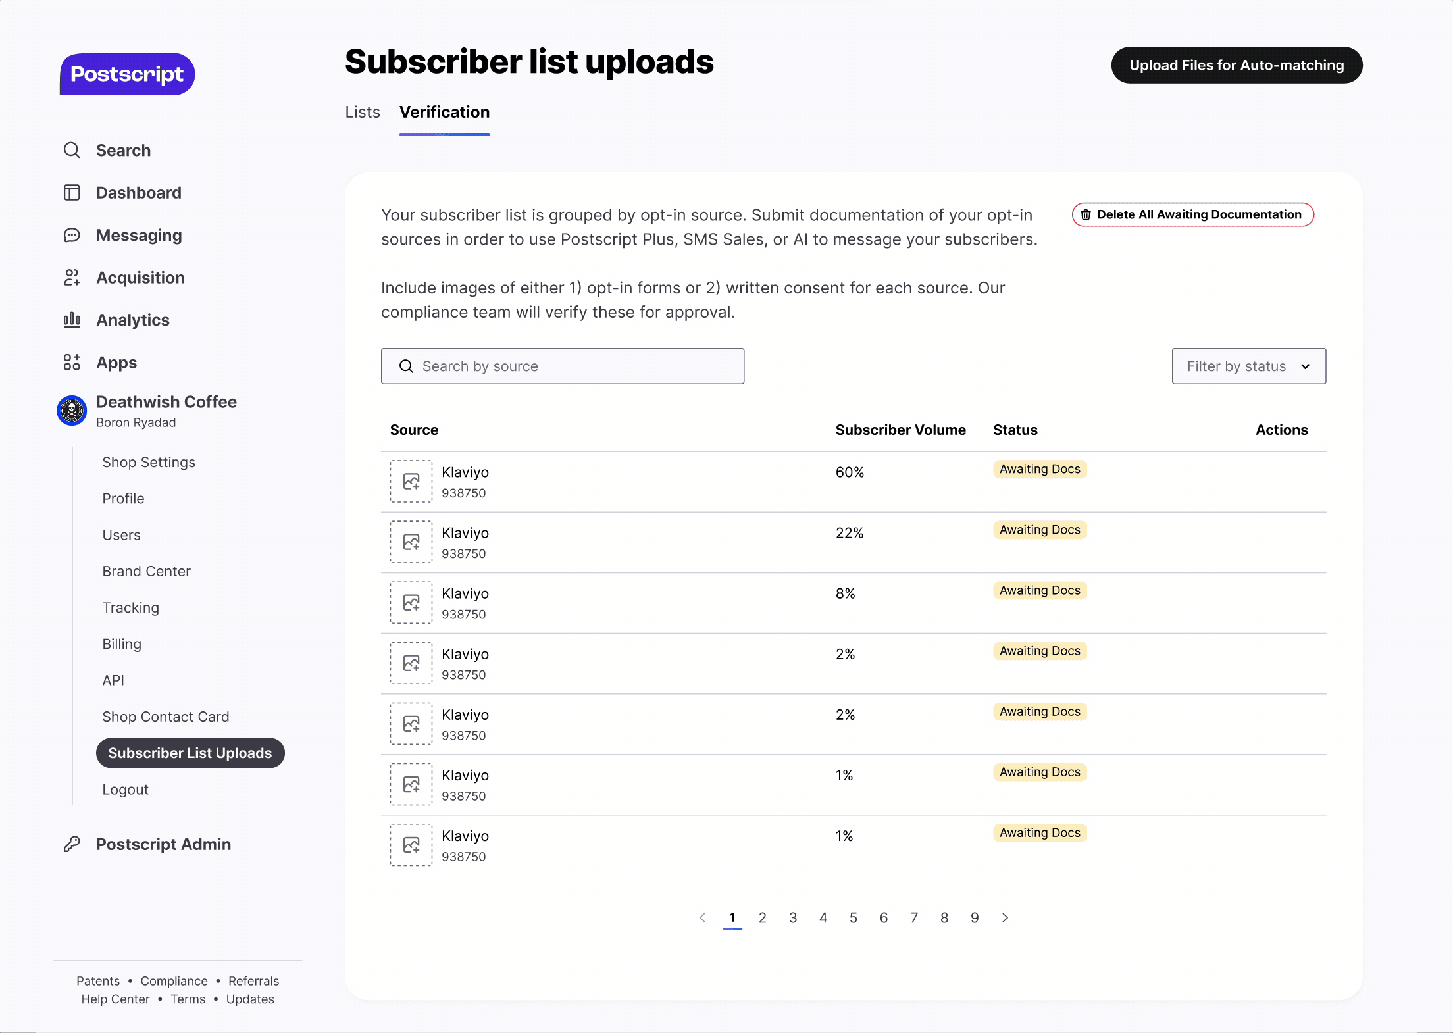1453x1033 pixels.
Task: Click the Postscript logo
Action: pos(127,74)
